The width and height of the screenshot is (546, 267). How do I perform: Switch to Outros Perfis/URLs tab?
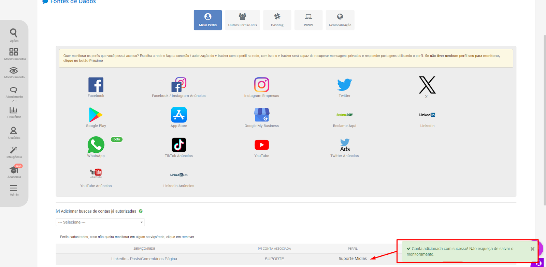click(x=243, y=20)
